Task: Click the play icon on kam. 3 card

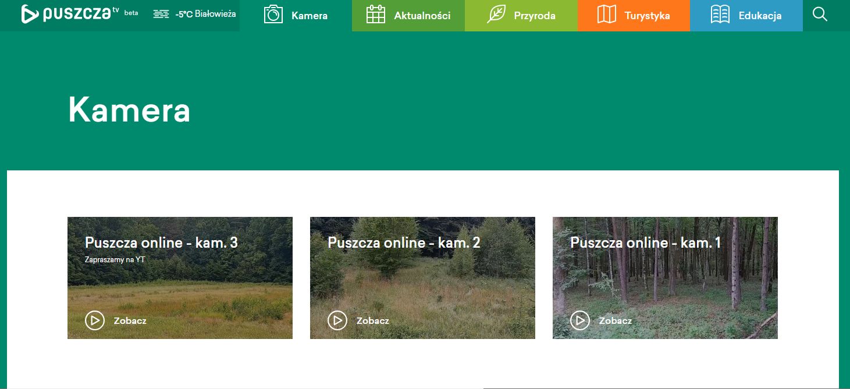Action: point(95,320)
